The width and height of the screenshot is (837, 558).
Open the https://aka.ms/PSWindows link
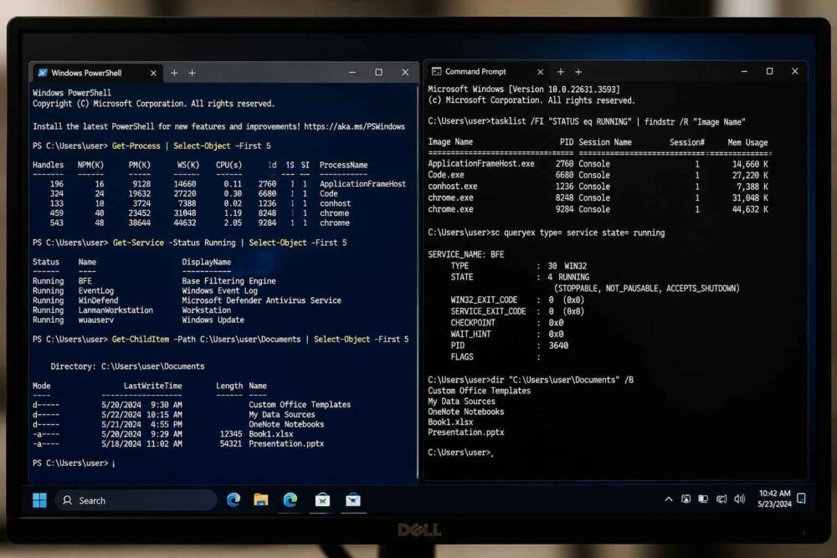354,126
